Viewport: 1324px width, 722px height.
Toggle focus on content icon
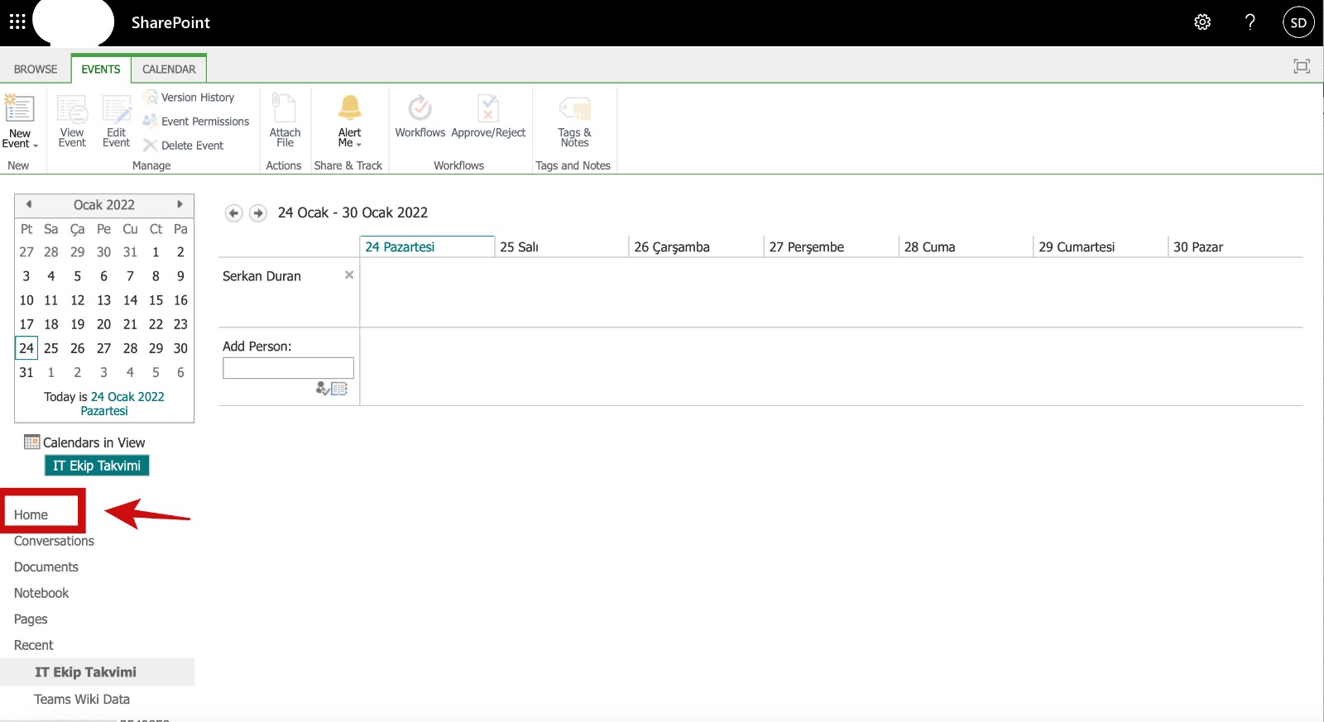tap(1301, 67)
